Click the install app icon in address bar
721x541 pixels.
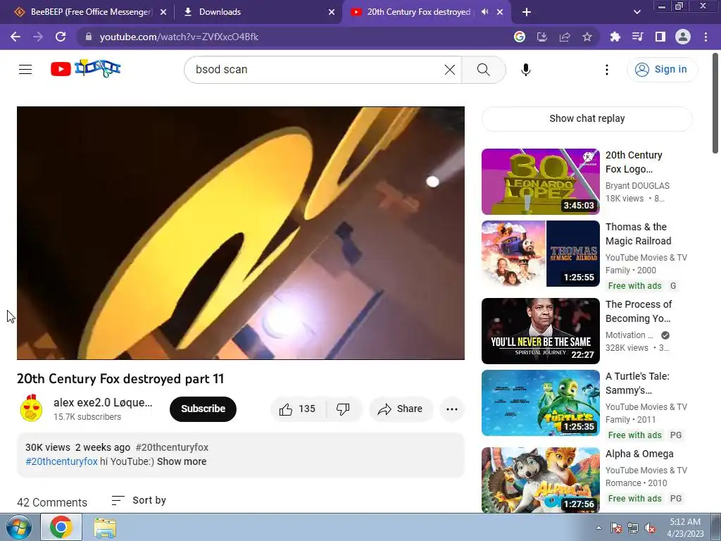tap(541, 37)
